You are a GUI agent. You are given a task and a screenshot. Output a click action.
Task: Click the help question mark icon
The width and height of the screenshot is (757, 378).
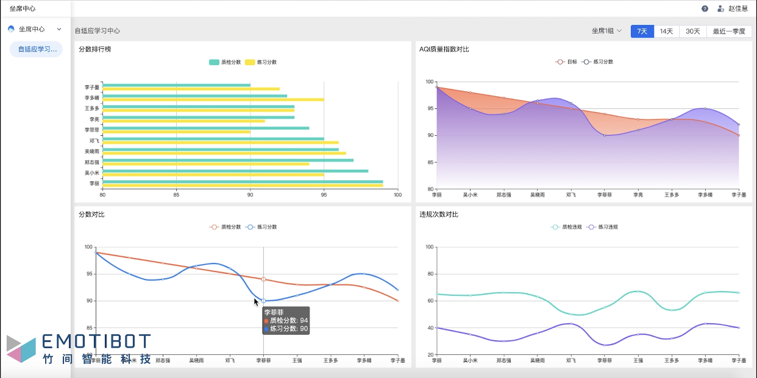(x=705, y=9)
